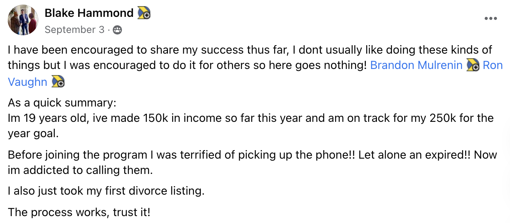Click the badge icon beside Blake Hammond's name
This screenshot has height=223, width=510.
(x=144, y=13)
